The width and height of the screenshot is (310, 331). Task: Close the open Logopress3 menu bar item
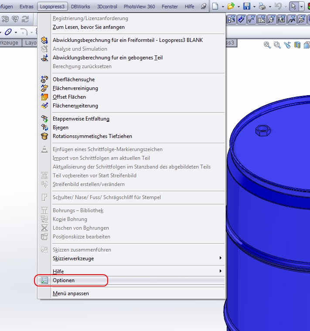(52, 7)
